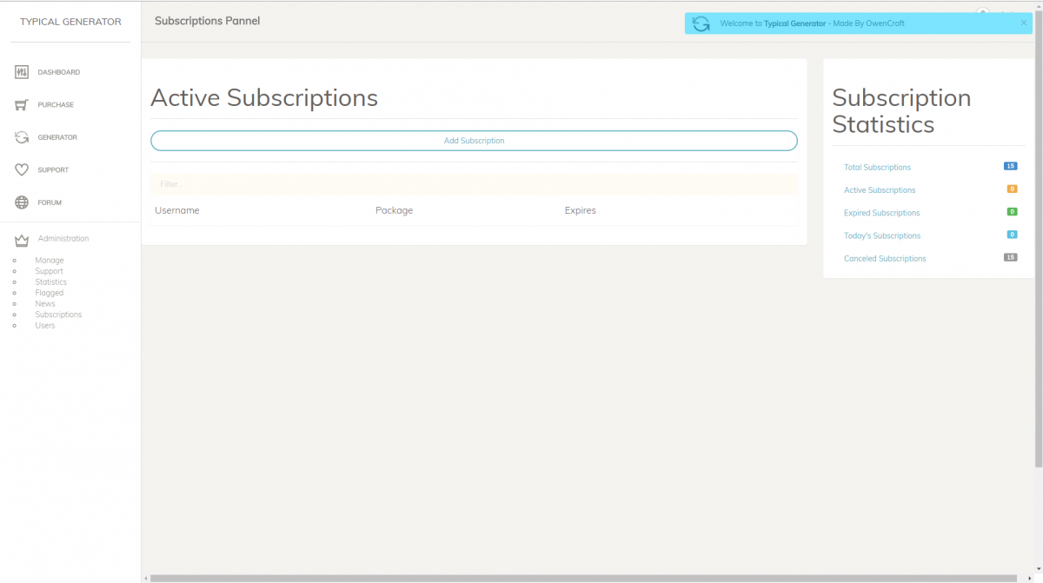Click the Dashboard sliders icon
Viewport: 1043px width, 583px height.
[22, 72]
